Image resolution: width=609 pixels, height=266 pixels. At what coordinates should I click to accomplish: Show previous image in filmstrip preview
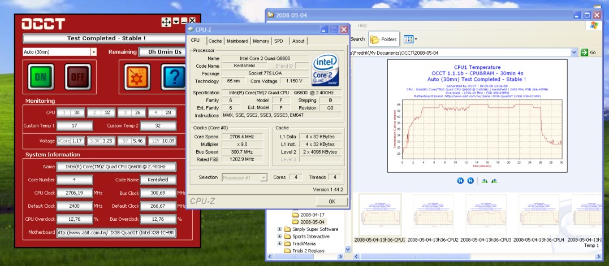point(460,181)
